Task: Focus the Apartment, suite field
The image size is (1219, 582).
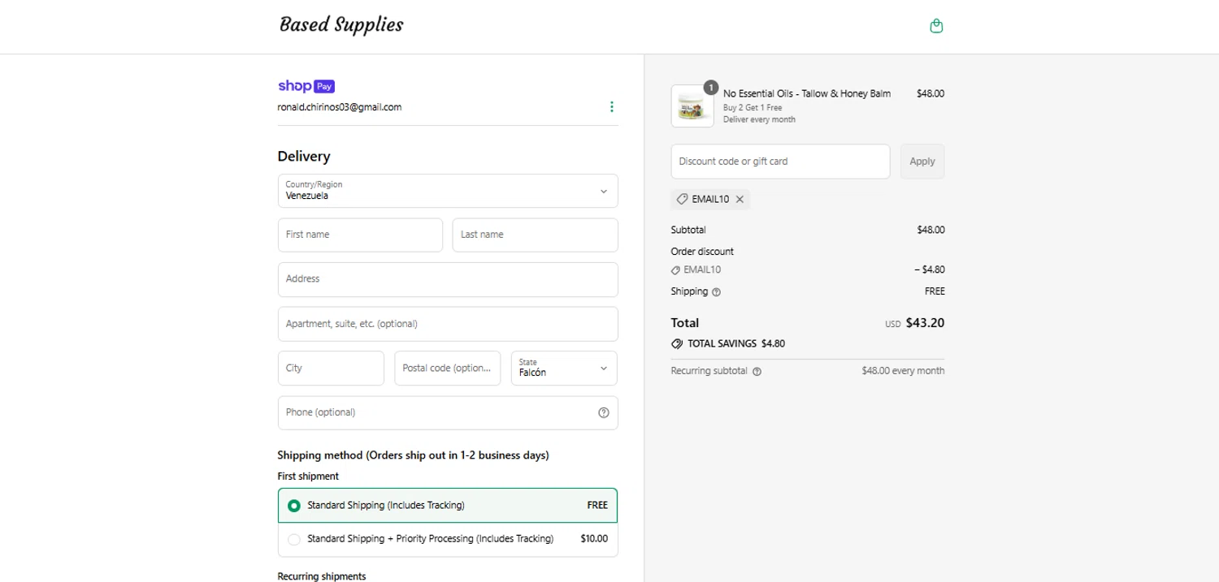Action: (x=448, y=324)
